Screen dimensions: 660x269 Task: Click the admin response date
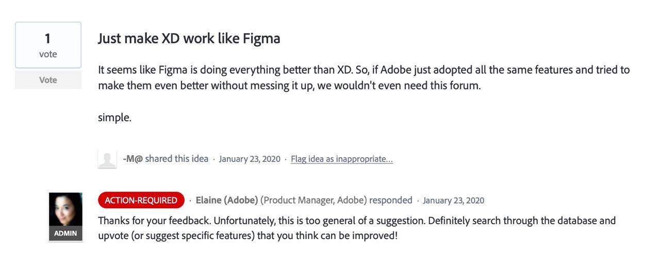tap(453, 200)
